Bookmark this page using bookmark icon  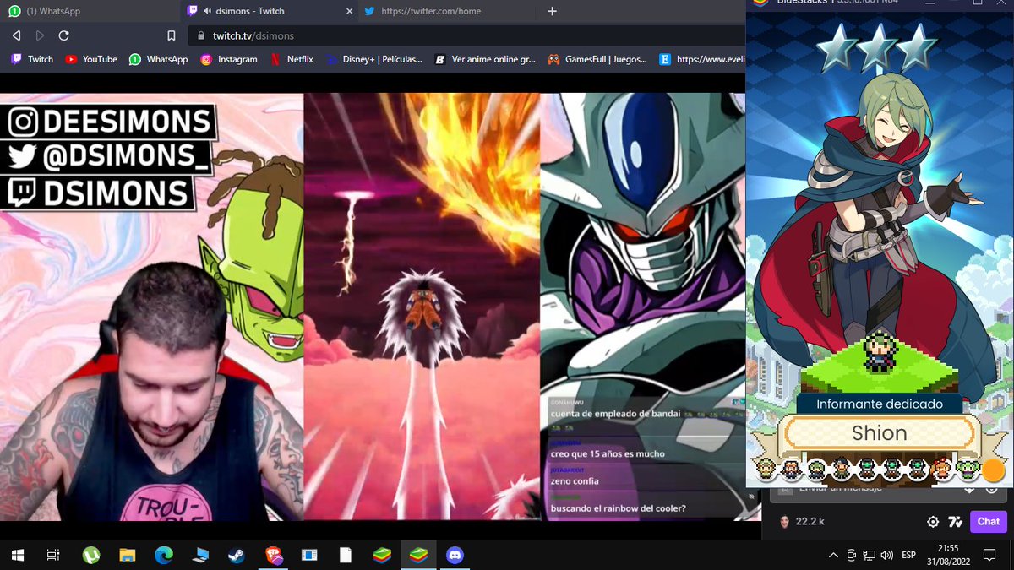pos(172,35)
